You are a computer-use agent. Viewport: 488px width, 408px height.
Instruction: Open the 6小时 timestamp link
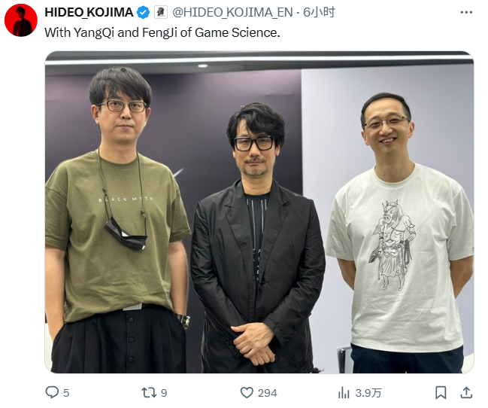click(x=319, y=13)
